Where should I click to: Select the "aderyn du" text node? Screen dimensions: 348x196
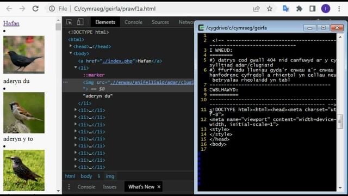pyautogui.click(x=98, y=96)
